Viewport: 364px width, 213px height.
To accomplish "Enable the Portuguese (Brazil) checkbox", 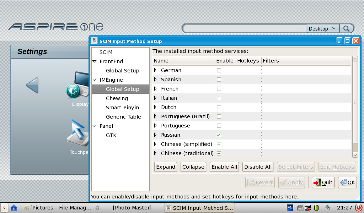I will tap(219, 116).
